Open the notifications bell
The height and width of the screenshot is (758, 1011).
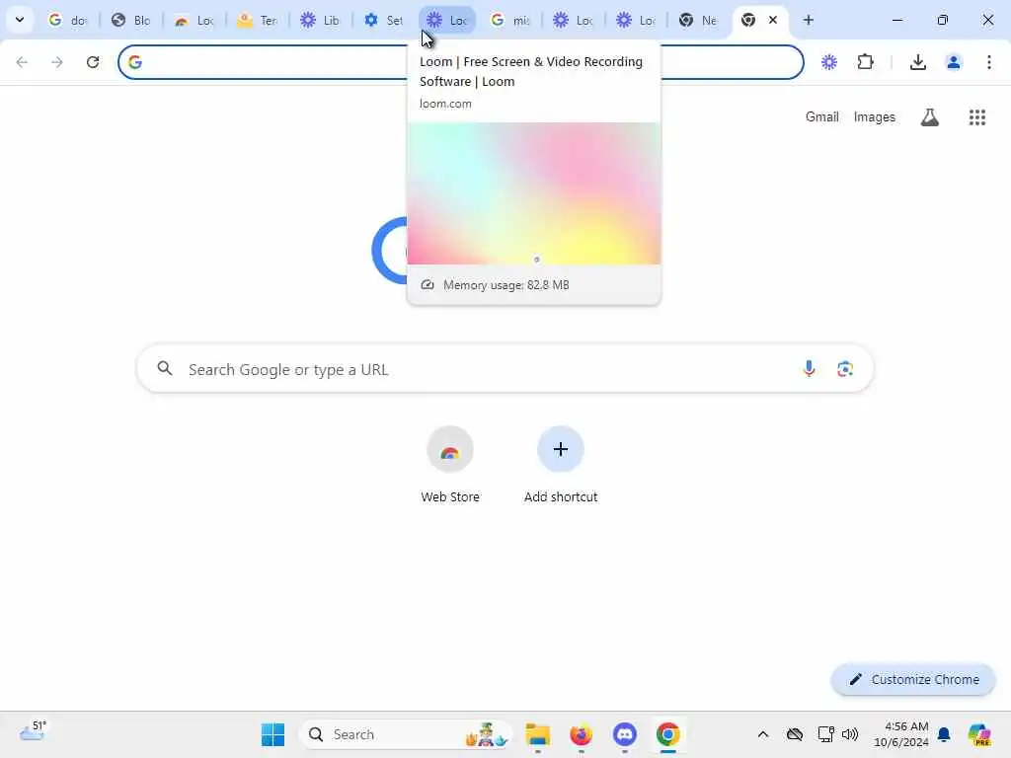(944, 734)
